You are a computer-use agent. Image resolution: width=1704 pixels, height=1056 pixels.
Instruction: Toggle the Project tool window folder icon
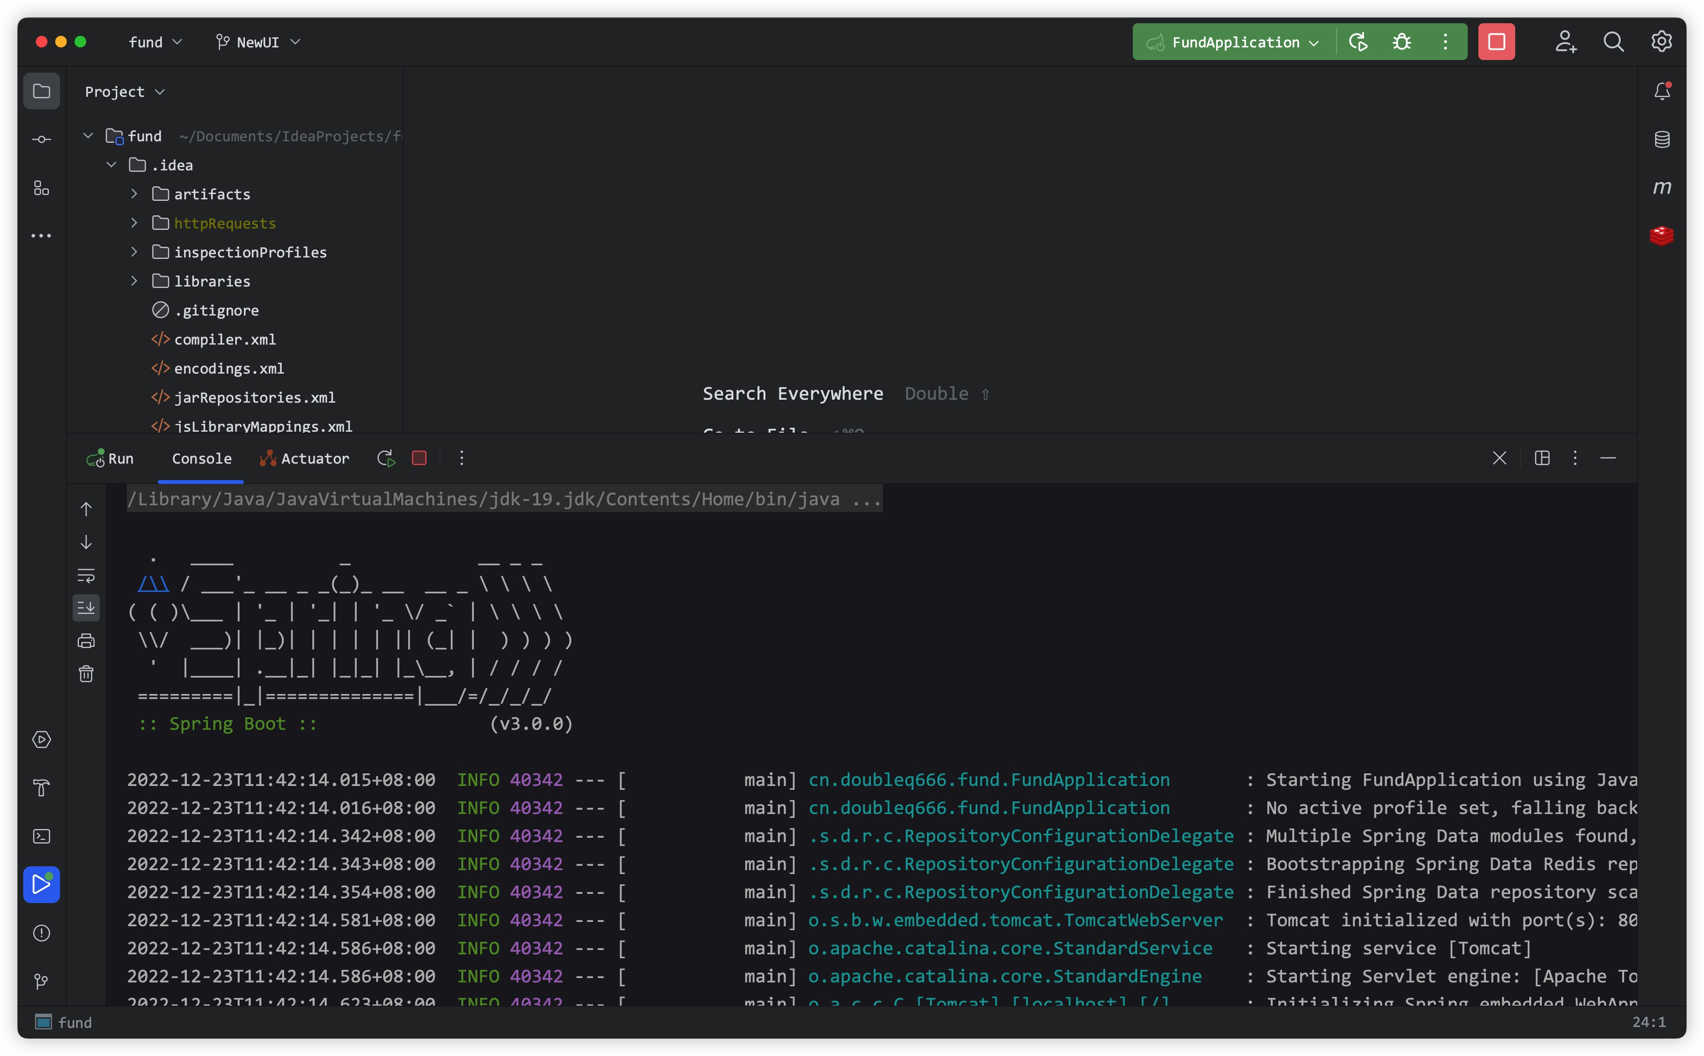41,91
